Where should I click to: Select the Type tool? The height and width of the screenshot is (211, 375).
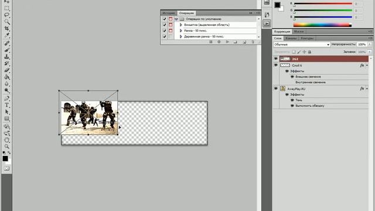coord(6,105)
